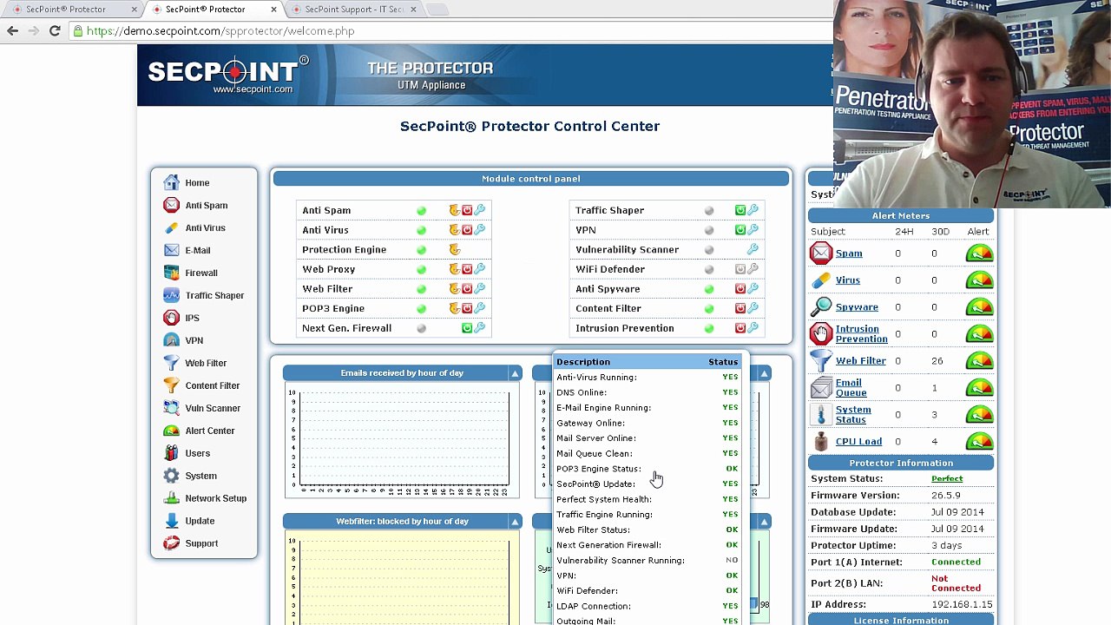Turn off POP3 Engine power button
The height and width of the screenshot is (625, 1111).
click(x=467, y=308)
